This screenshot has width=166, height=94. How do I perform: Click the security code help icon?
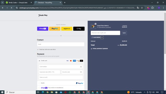pyautogui.click(x=81, y=72)
